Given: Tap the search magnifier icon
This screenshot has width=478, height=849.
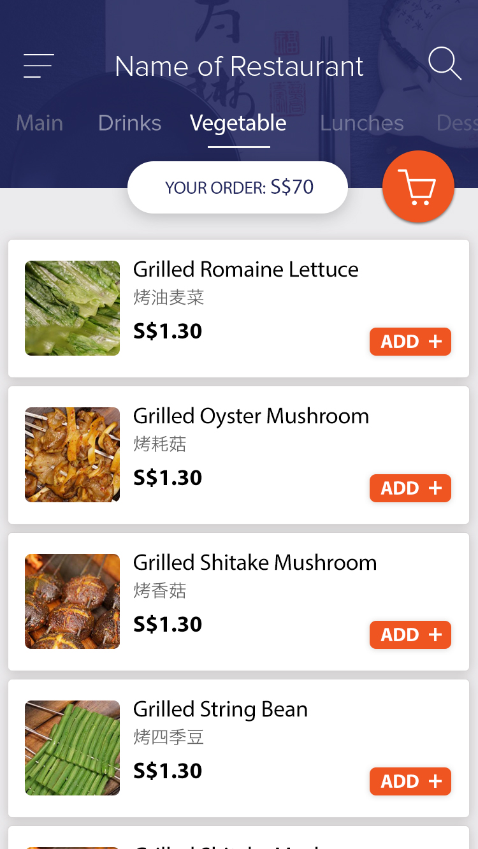Looking at the screenshot, I should [444, 64].
